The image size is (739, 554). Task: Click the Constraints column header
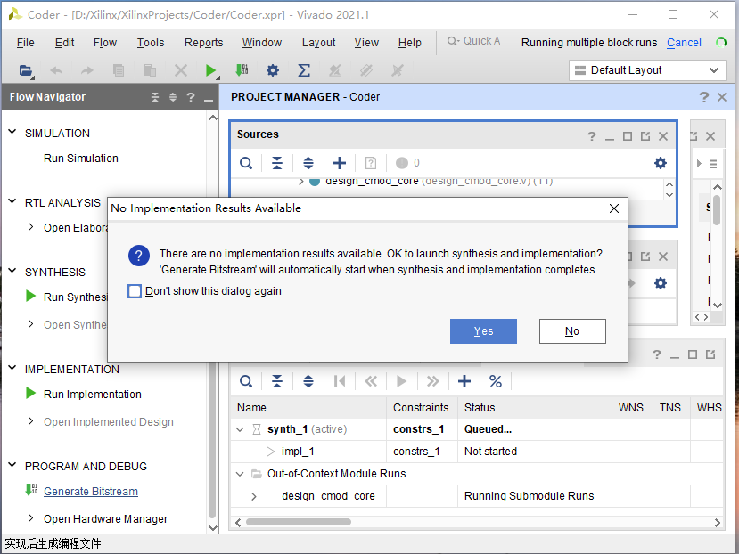coord(421,408)
